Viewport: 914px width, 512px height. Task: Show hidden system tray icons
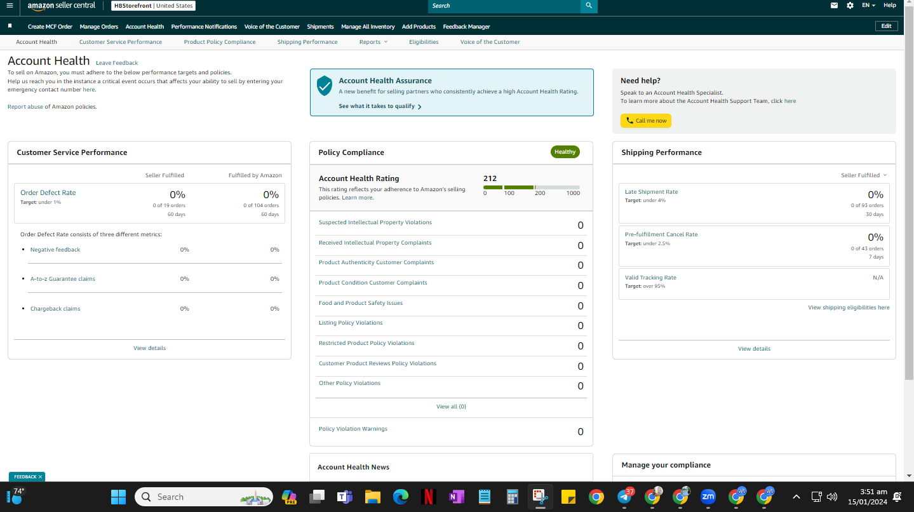coord(796,497)
